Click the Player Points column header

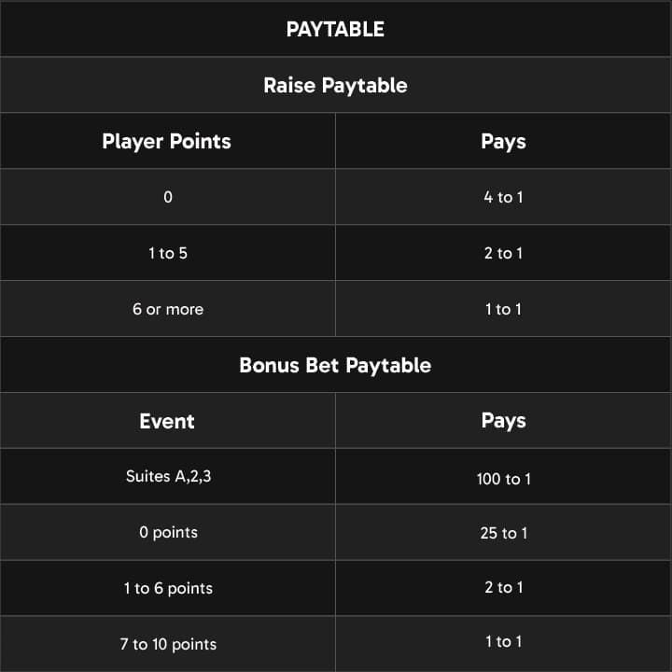pos(167,141)
